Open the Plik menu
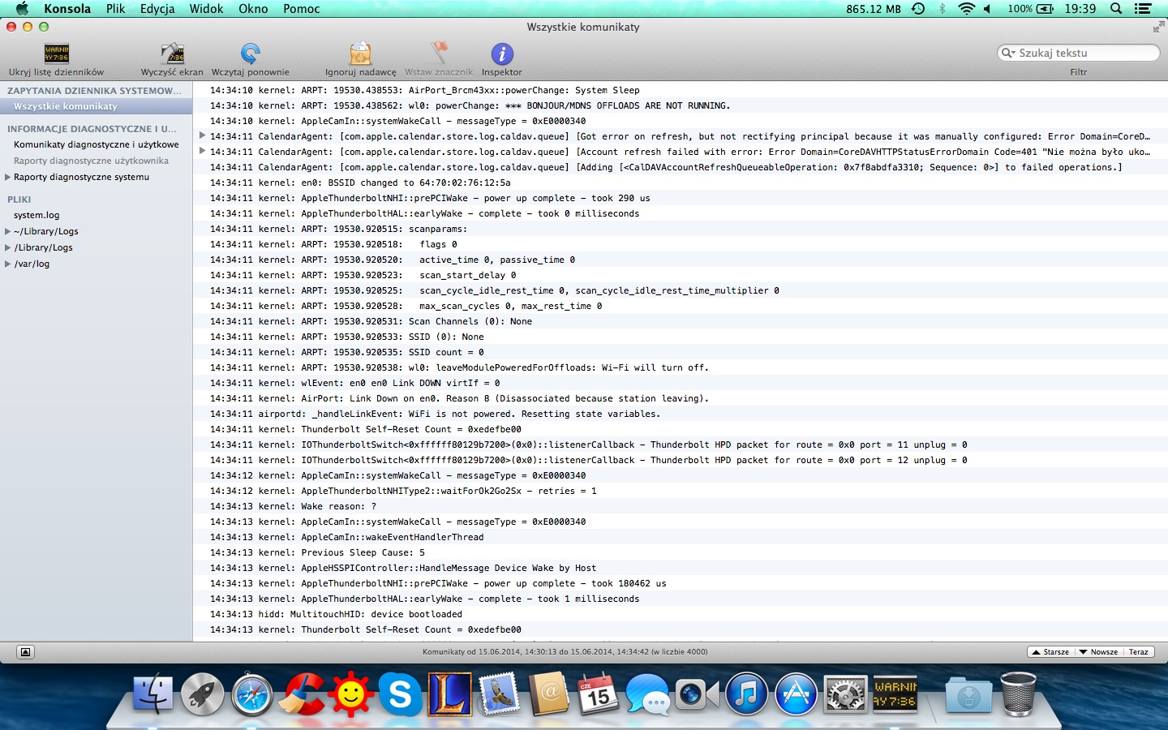 [115, 9]
